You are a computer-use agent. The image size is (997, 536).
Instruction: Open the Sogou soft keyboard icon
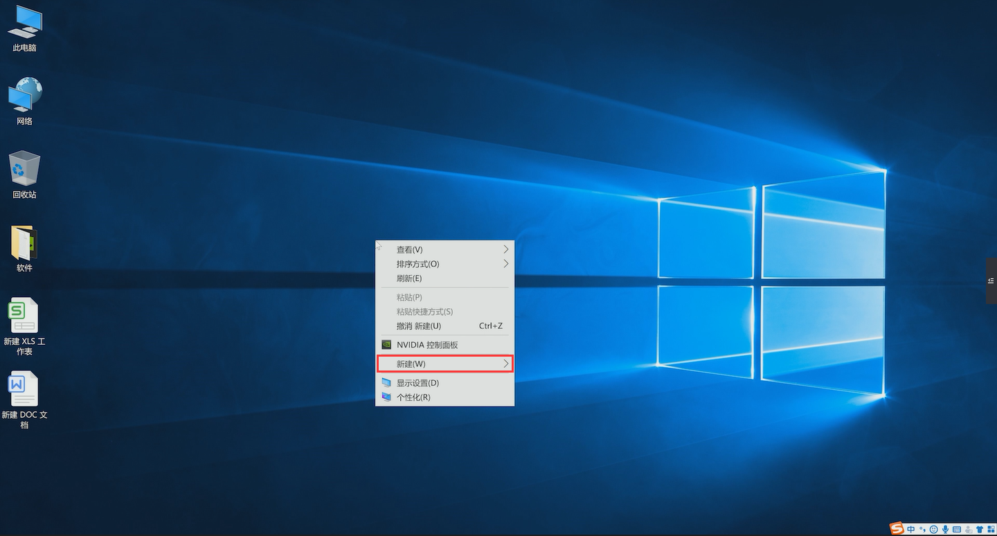point(957,529)
